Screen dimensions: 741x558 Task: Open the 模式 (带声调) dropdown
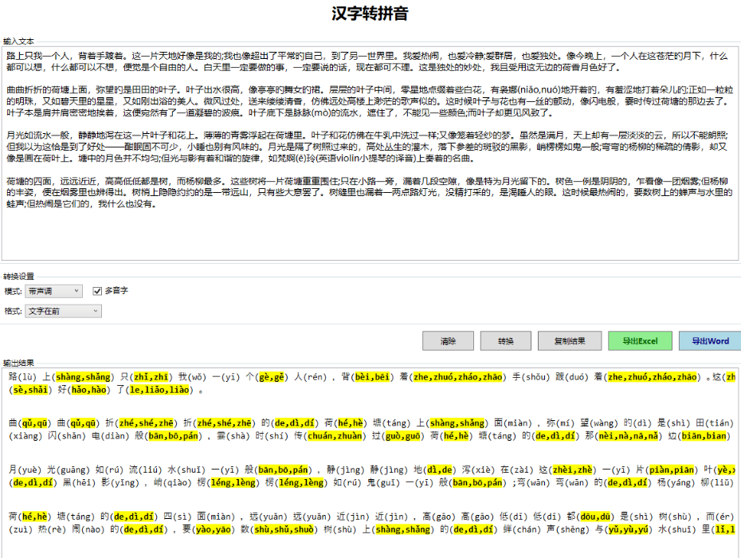(53, 292)
